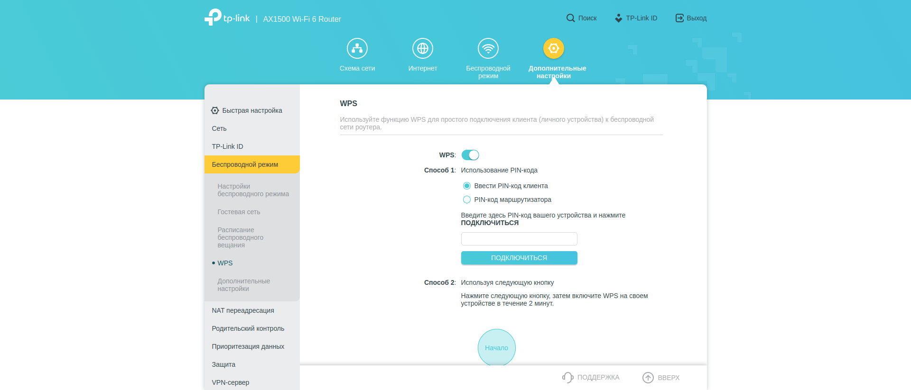Open the Схема сети network map icon
This screenshot has width=911, height=390.
point(357,48)
